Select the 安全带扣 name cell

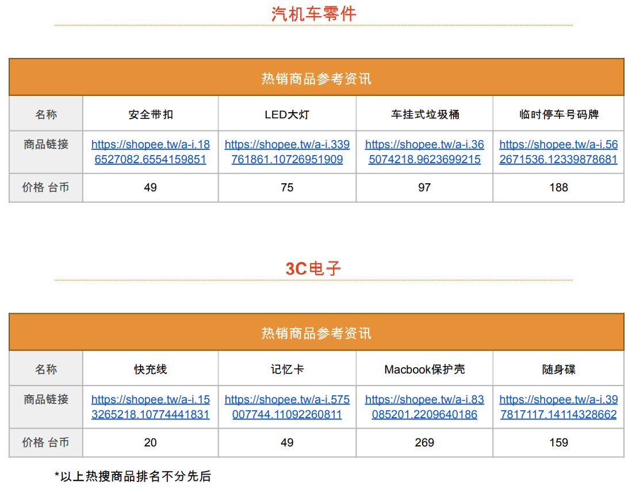pyautogui.click(x=151, y=113)
